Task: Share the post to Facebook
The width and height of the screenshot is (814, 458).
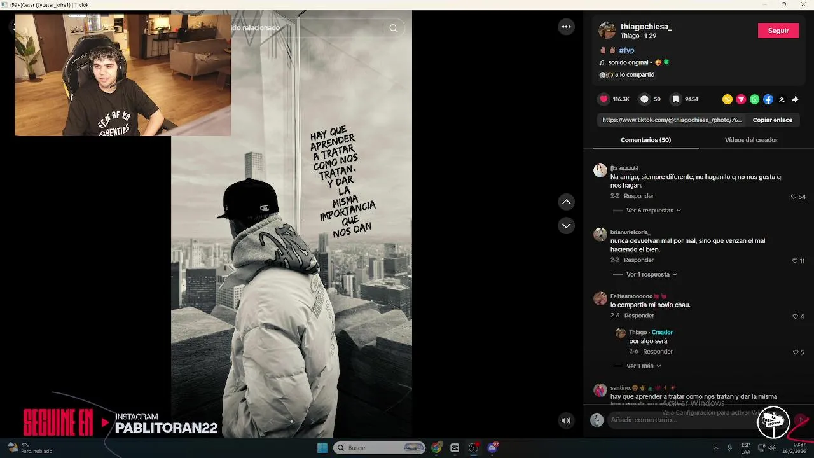Action: tap(768, 99)
